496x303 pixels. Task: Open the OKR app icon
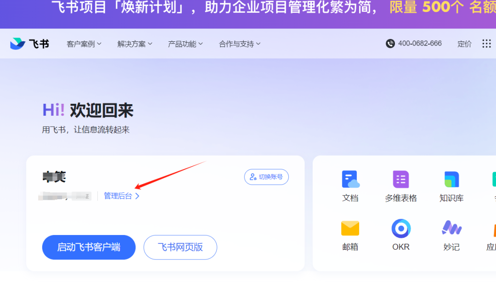pos(400,228)
